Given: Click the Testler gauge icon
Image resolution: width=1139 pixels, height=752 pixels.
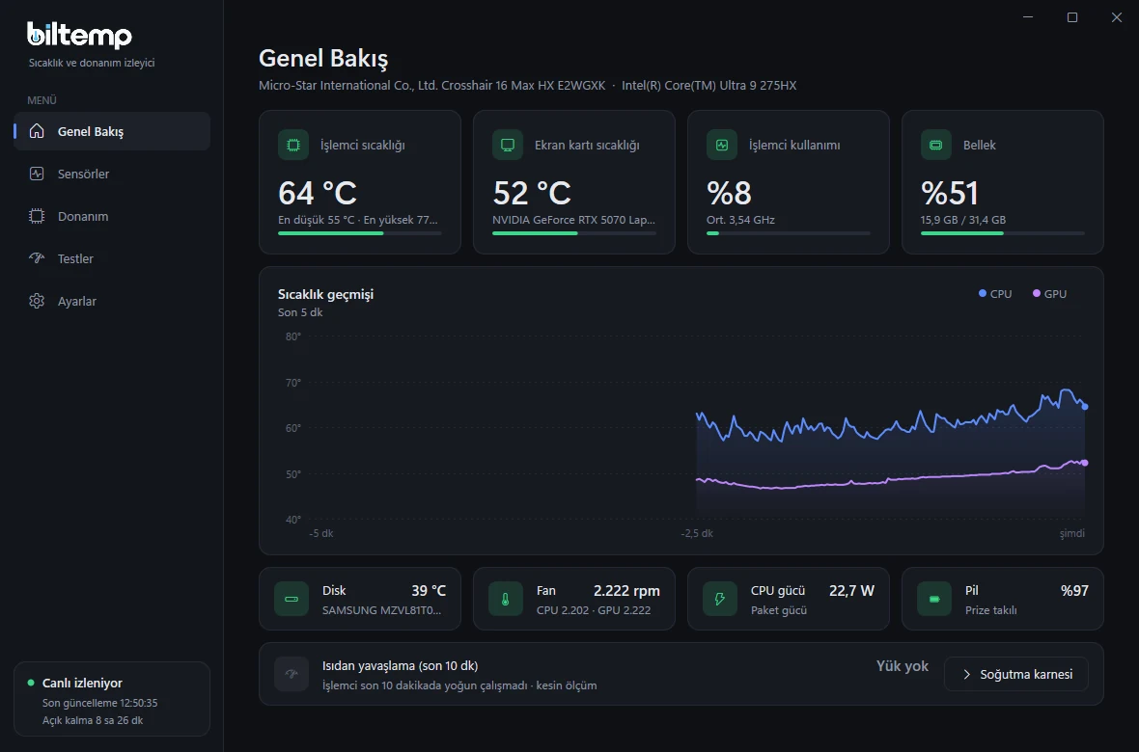Looking at the screenshot, I should [37, 258].
